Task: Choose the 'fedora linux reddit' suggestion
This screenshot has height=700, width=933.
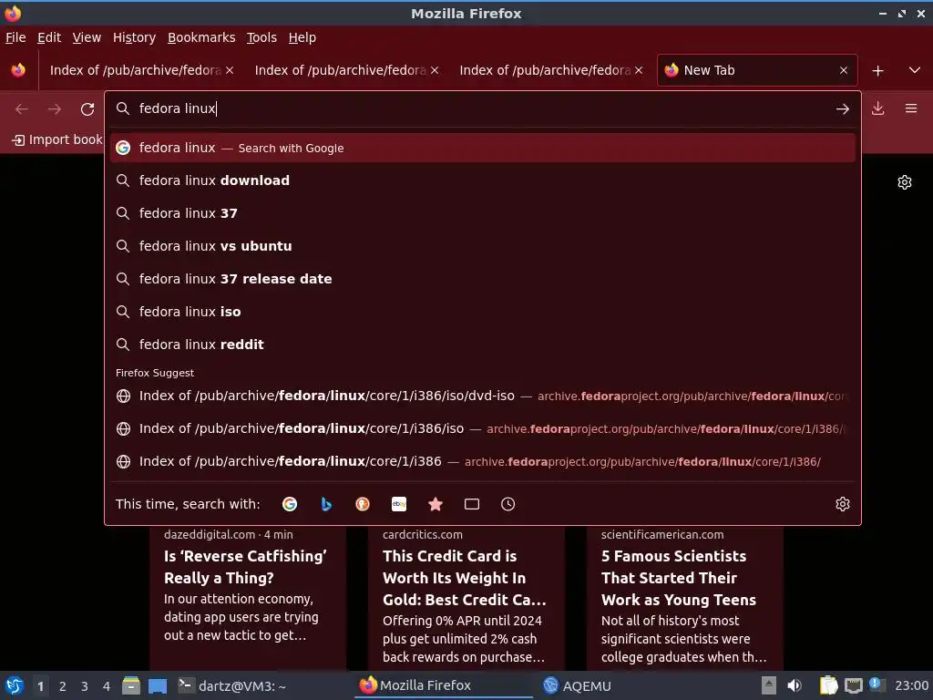Action: (483, 344)
